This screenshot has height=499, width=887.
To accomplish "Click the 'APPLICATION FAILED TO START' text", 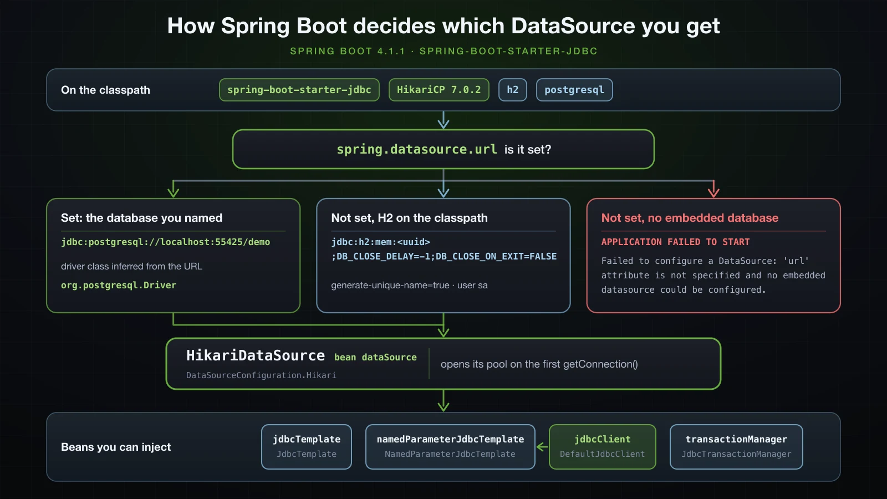I will 675,242.
